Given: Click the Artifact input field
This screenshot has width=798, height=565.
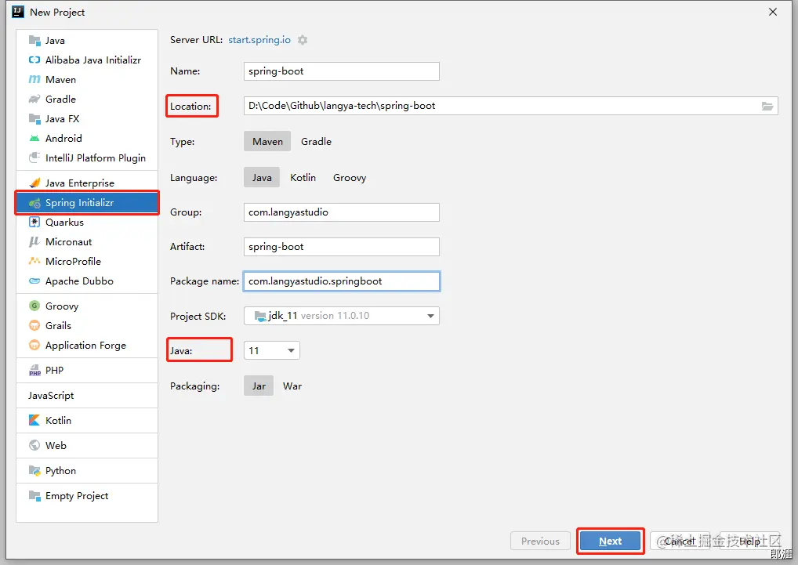Looking at the screenshot, I should pos(342,247).
